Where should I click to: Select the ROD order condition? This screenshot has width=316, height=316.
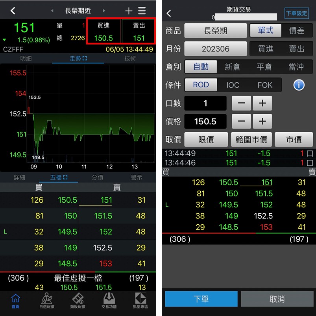(201, 85)
